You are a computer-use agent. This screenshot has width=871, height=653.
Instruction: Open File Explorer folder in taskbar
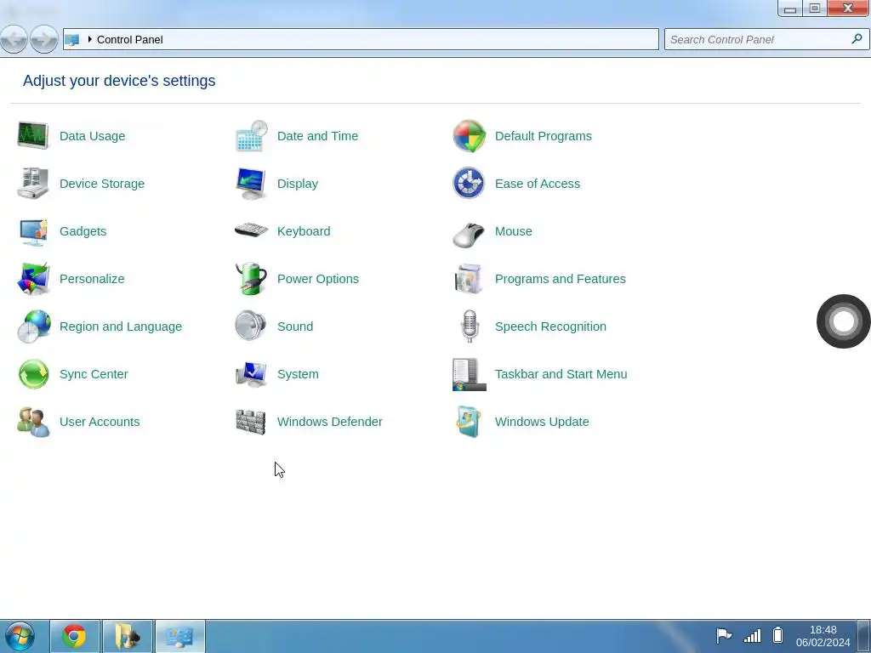point(128,636)
